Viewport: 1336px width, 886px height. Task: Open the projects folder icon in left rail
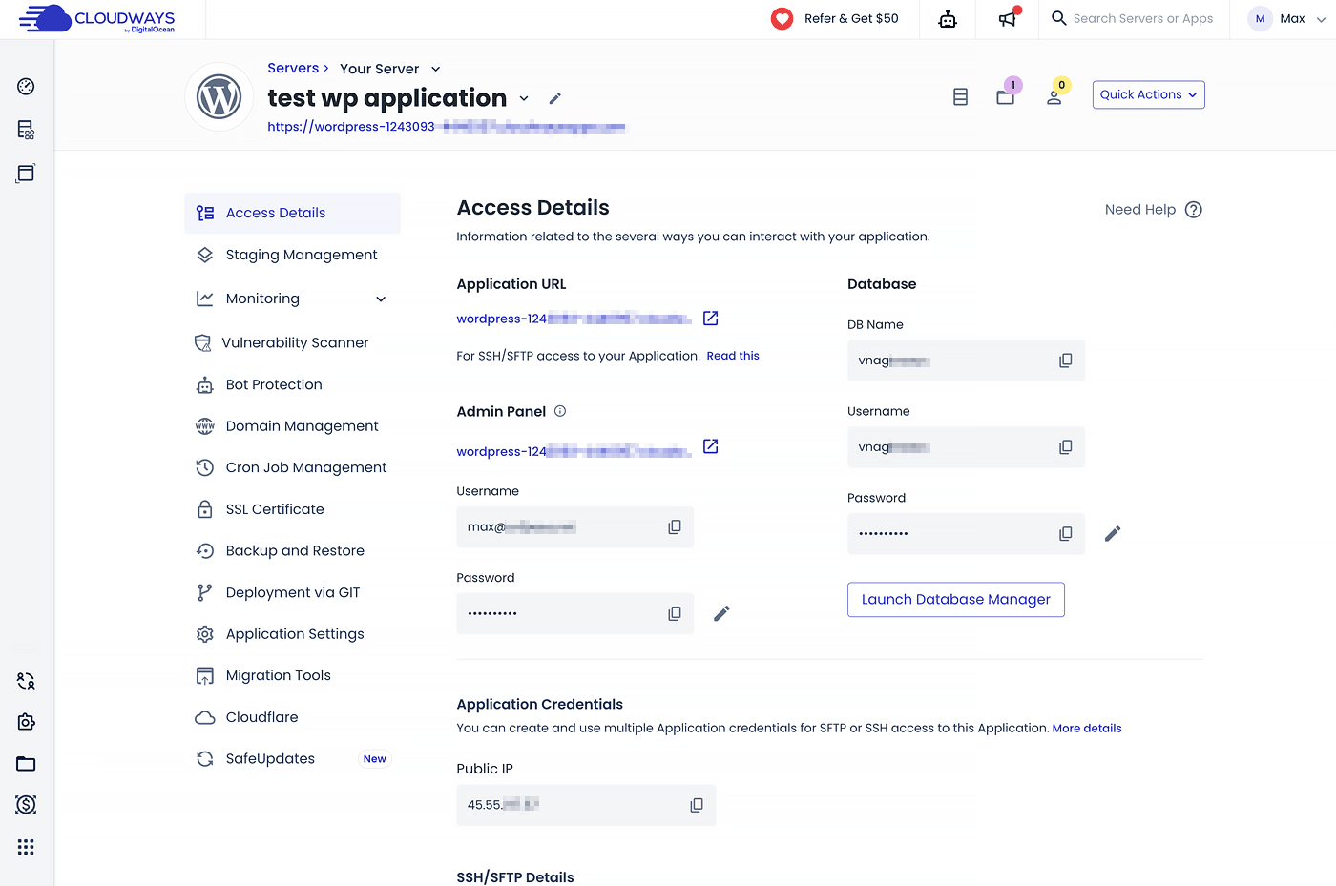pyautogui.click(x=26, y=764)
